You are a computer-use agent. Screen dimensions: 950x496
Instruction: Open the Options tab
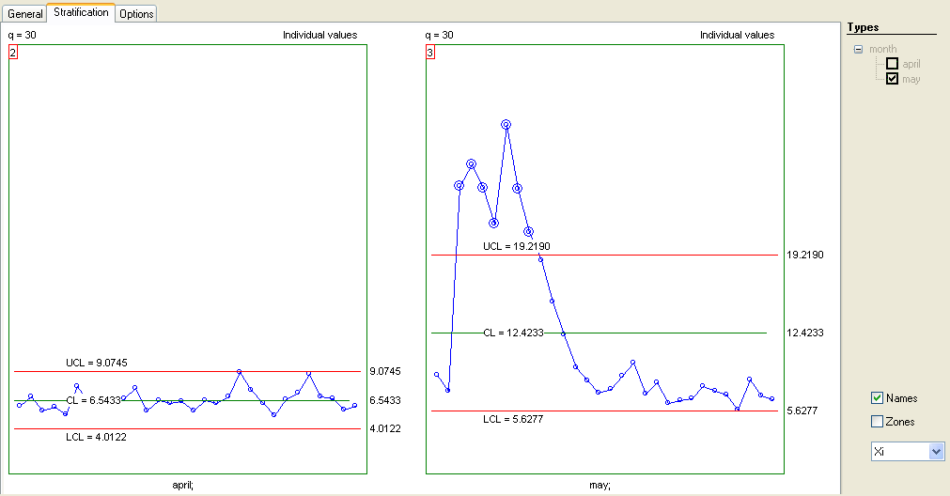click(x=136, y=14)
